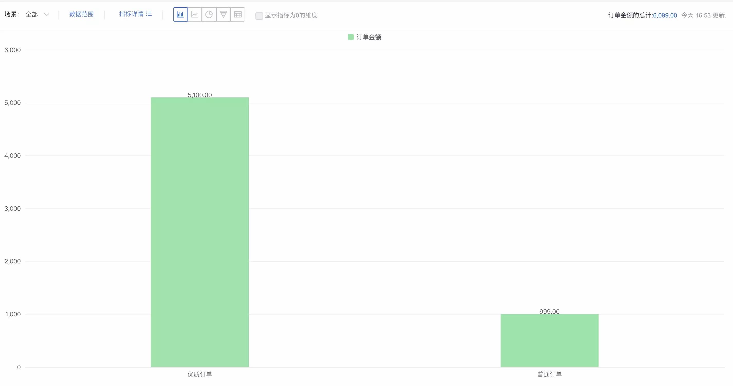
Task: Open the 指标详情 link
Action: click(131, 14)
